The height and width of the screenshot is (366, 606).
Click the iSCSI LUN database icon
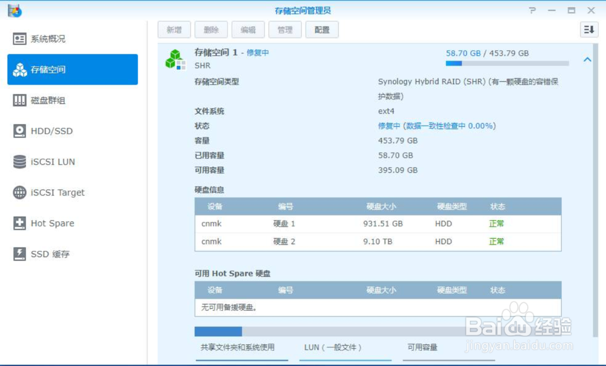(19, 162)
